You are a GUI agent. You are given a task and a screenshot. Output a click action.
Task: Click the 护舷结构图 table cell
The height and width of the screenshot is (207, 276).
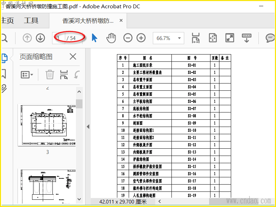click(150, 159)
